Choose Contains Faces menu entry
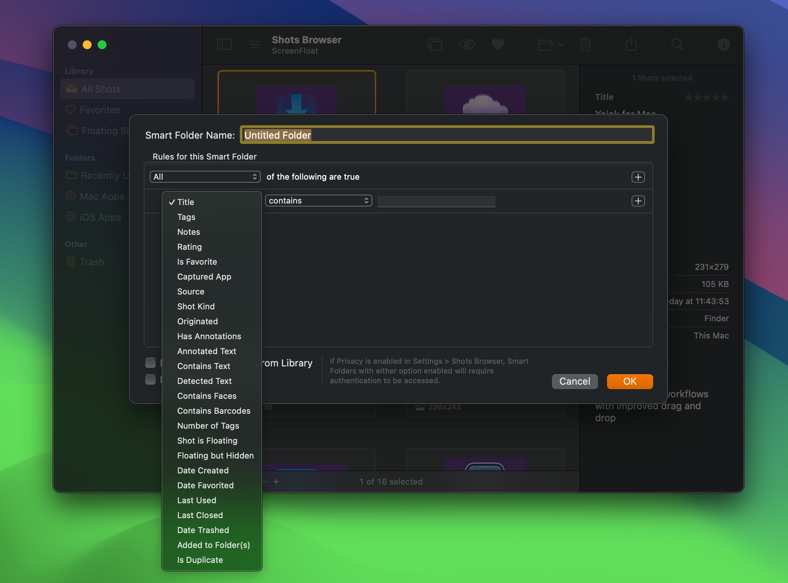 (x=212, y=396)
